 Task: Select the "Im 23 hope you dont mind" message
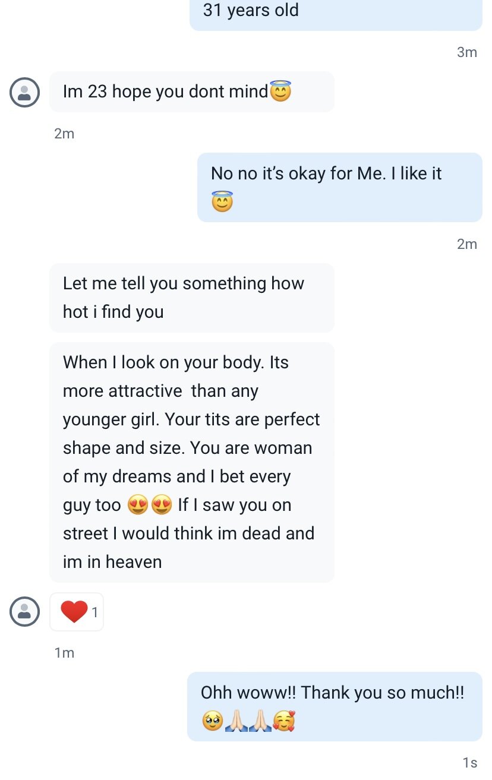(x=191, y=92)
